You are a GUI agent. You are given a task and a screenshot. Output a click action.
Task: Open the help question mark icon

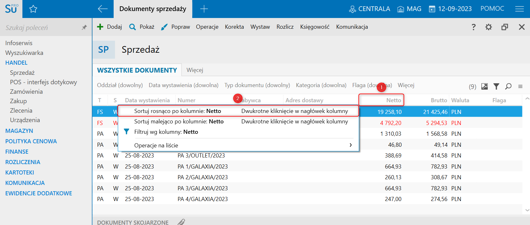click(x=473, y=27)
